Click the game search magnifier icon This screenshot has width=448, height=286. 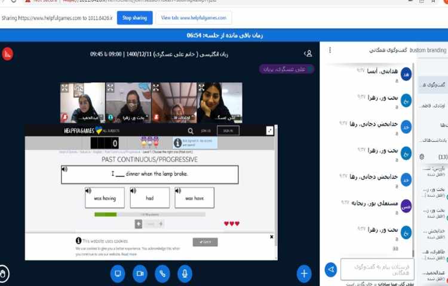tap(191, 130)
